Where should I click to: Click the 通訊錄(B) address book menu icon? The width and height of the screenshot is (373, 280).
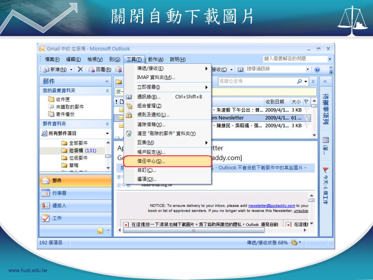pyautogui.click(x=129, y=97)
